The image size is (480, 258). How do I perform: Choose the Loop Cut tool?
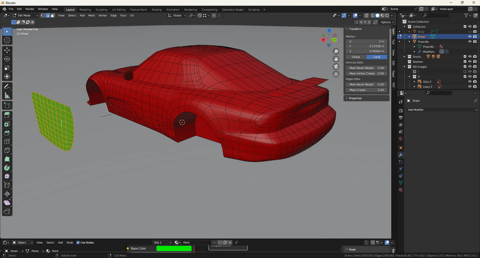pyautogui.click(x=7, y=142)
